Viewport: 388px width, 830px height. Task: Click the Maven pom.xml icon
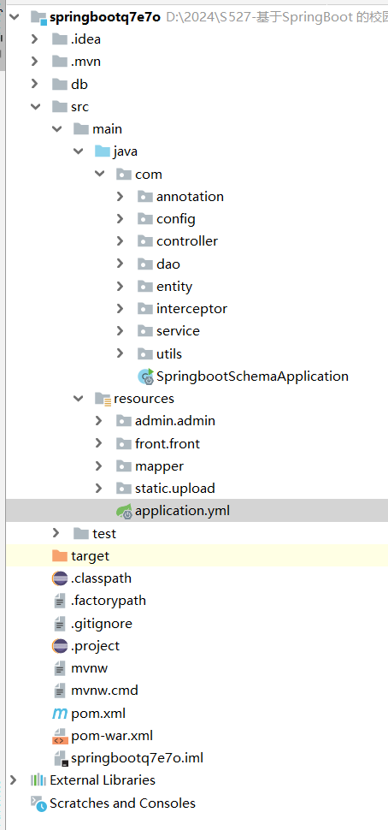pos(60,714)
